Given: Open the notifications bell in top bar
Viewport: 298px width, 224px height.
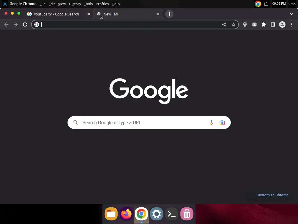Looking at the screenshot, I should click(266, 4).
